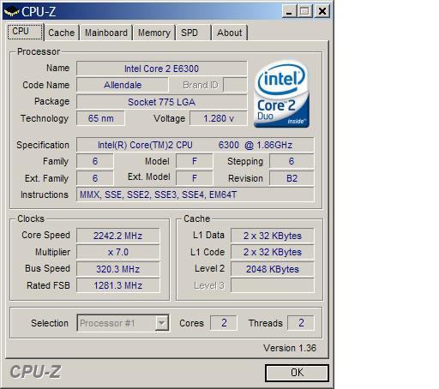Select the Memory tab
The height and width of the screenshot is (389, 439).
[154, 33]
